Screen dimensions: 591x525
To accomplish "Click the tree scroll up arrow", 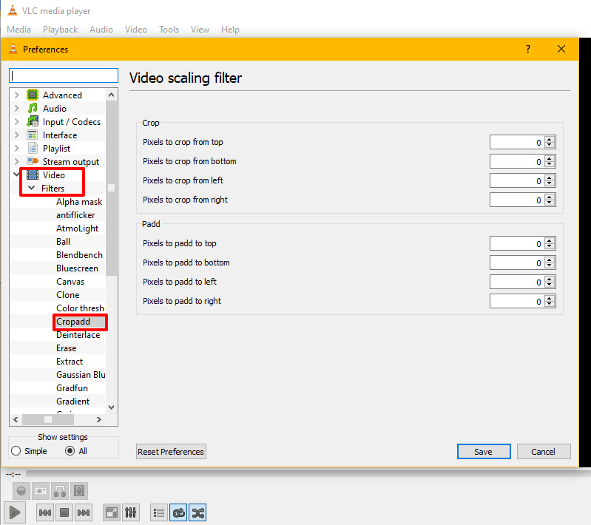I will [x=111, y=95].
